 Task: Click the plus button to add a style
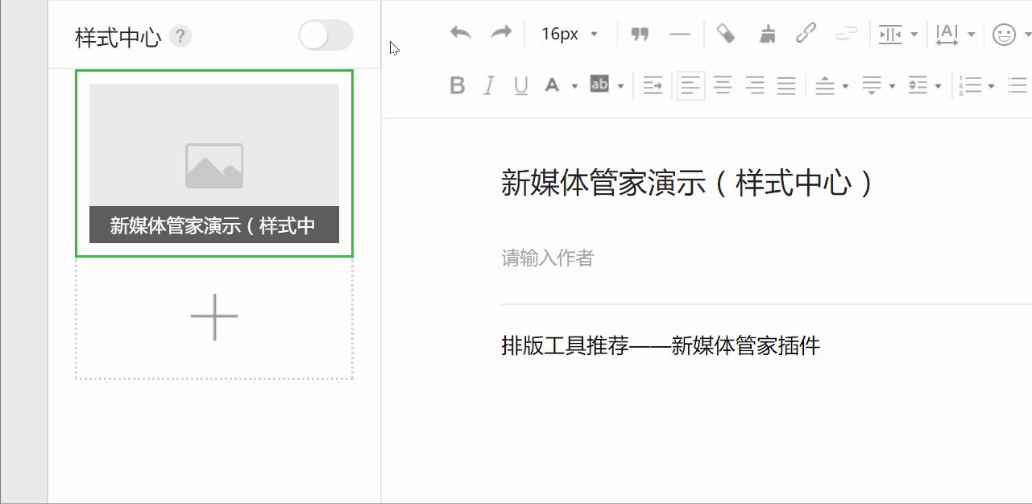(x=213, y=317)
